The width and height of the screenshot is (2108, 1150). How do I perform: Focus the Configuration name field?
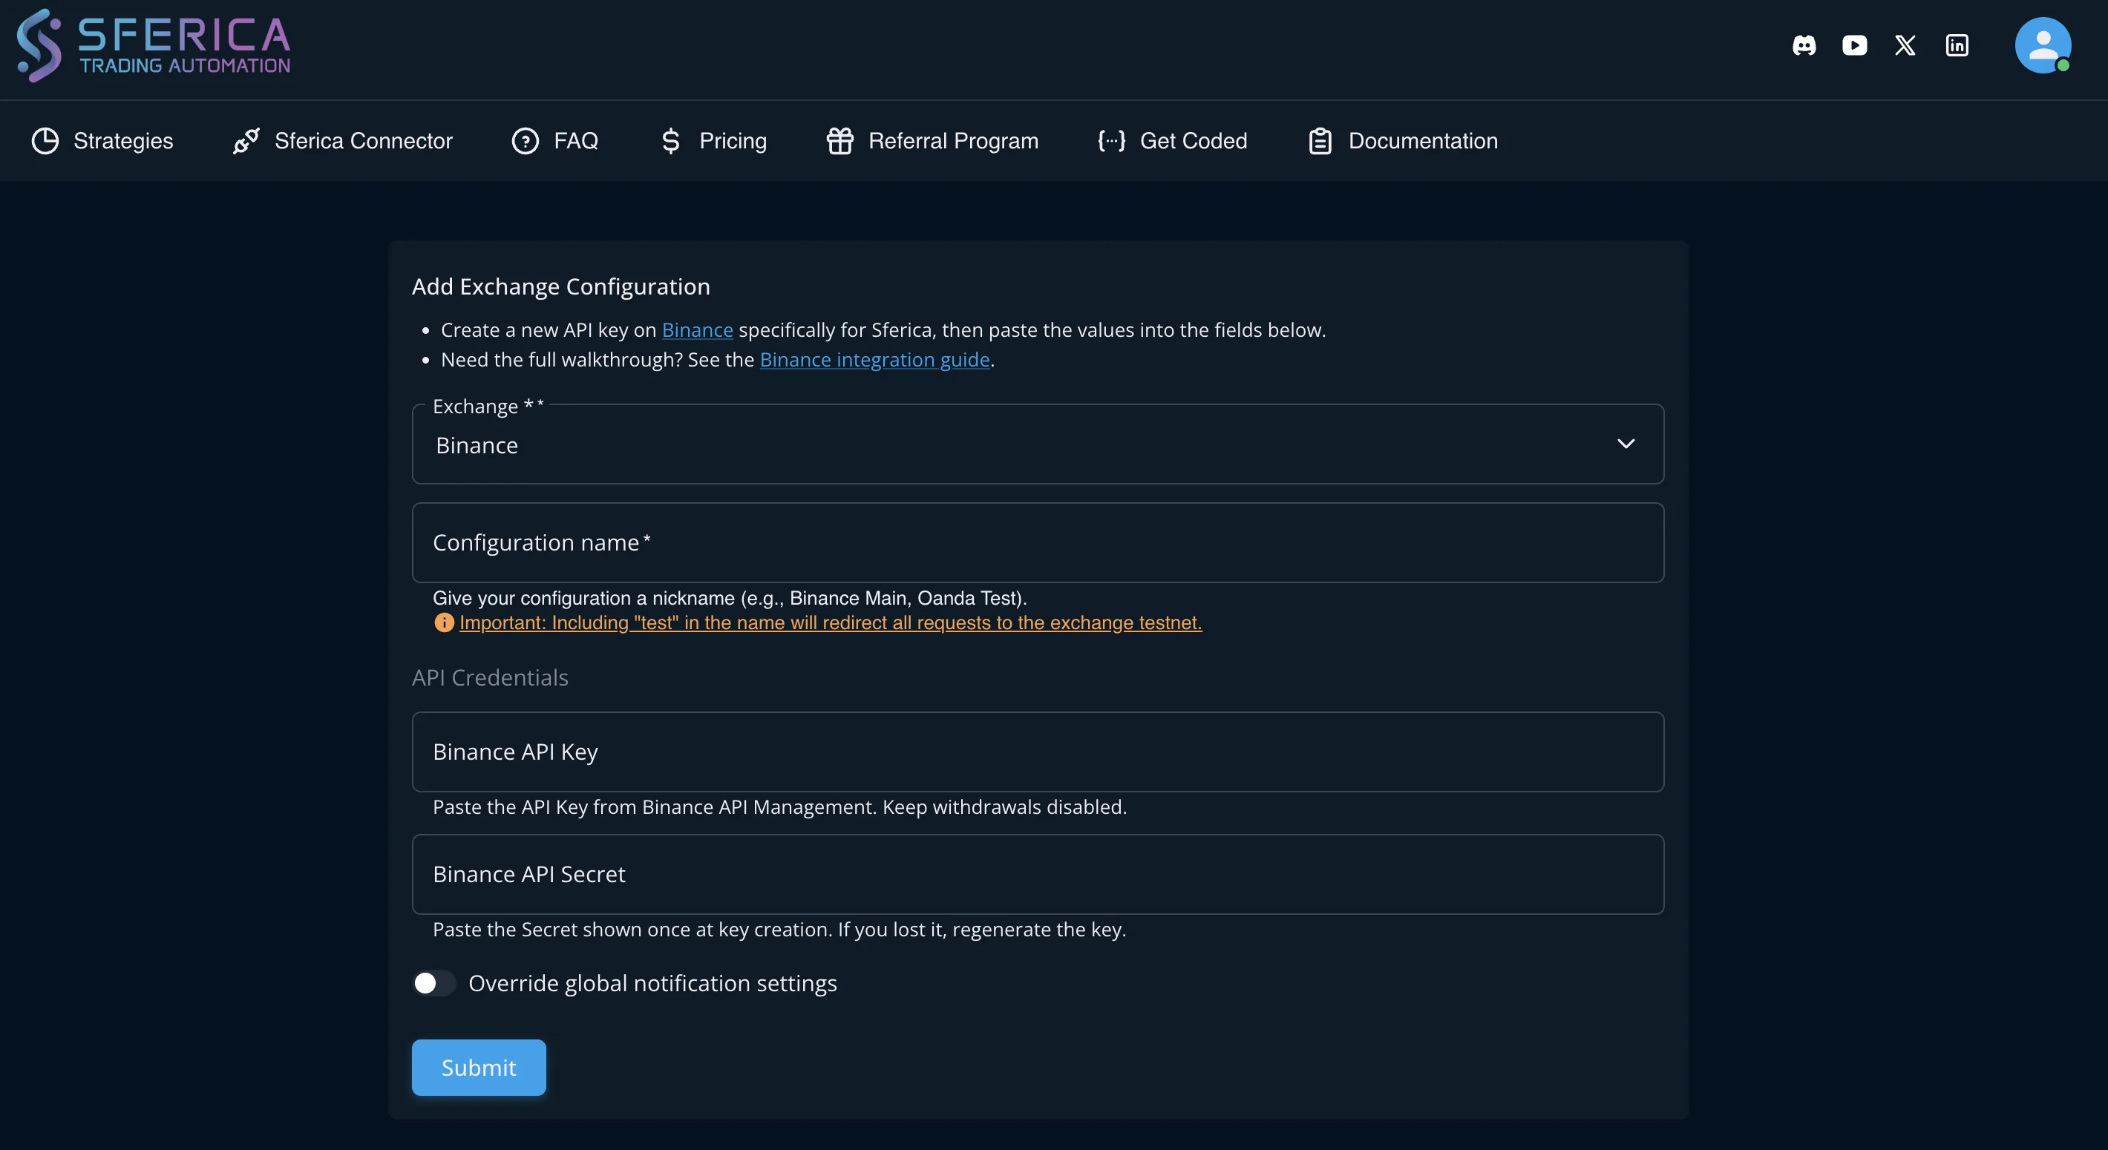point(1038,542)
